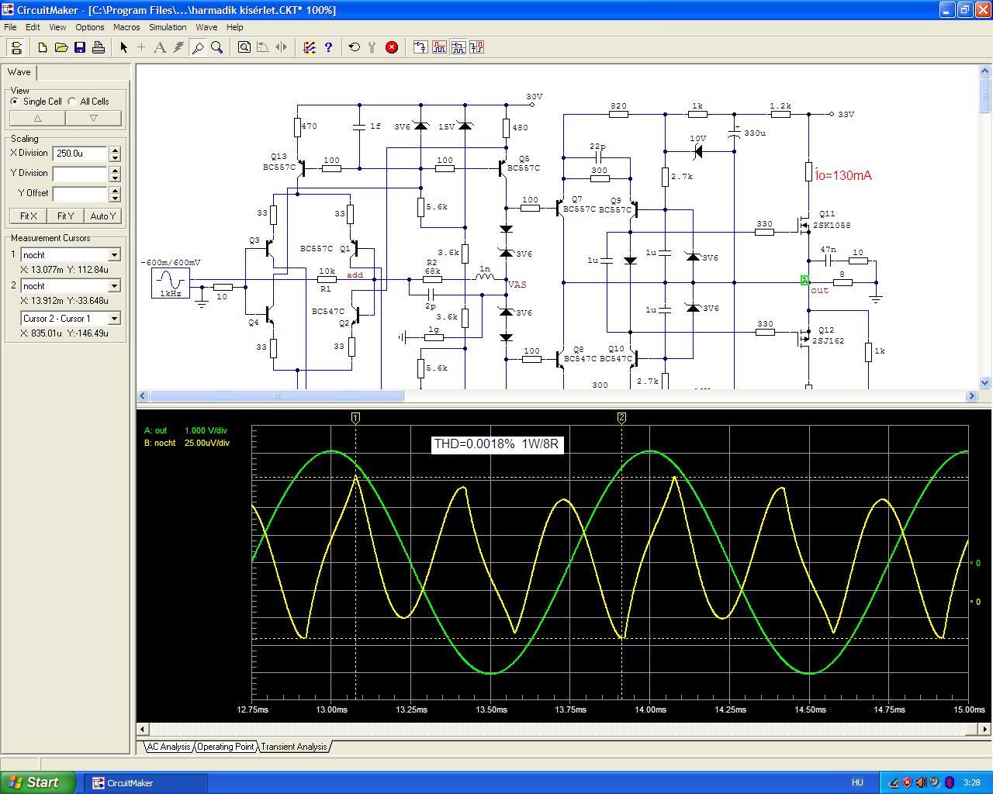
Task: Select the Single Cell radio button
Action: tap(15, 102)
